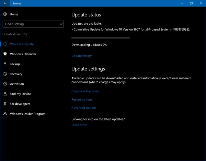Select Windows Defender in the sidebar
The height and width of the screenshot is (161, 206).
coord(23,54)
